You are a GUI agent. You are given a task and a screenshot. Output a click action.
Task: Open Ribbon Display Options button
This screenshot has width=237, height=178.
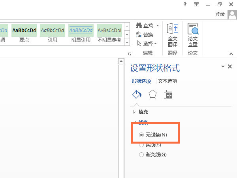tap(196, 4)
